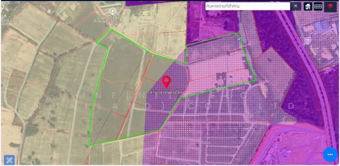Open the blue chat bubble button
Image resolution: width=340 pixels, height=166 pixels.
(330, 155)
